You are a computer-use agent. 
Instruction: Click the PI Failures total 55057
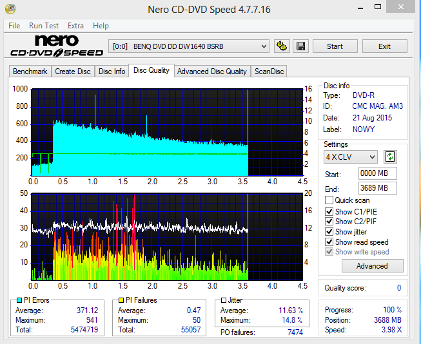pos(191,330)
